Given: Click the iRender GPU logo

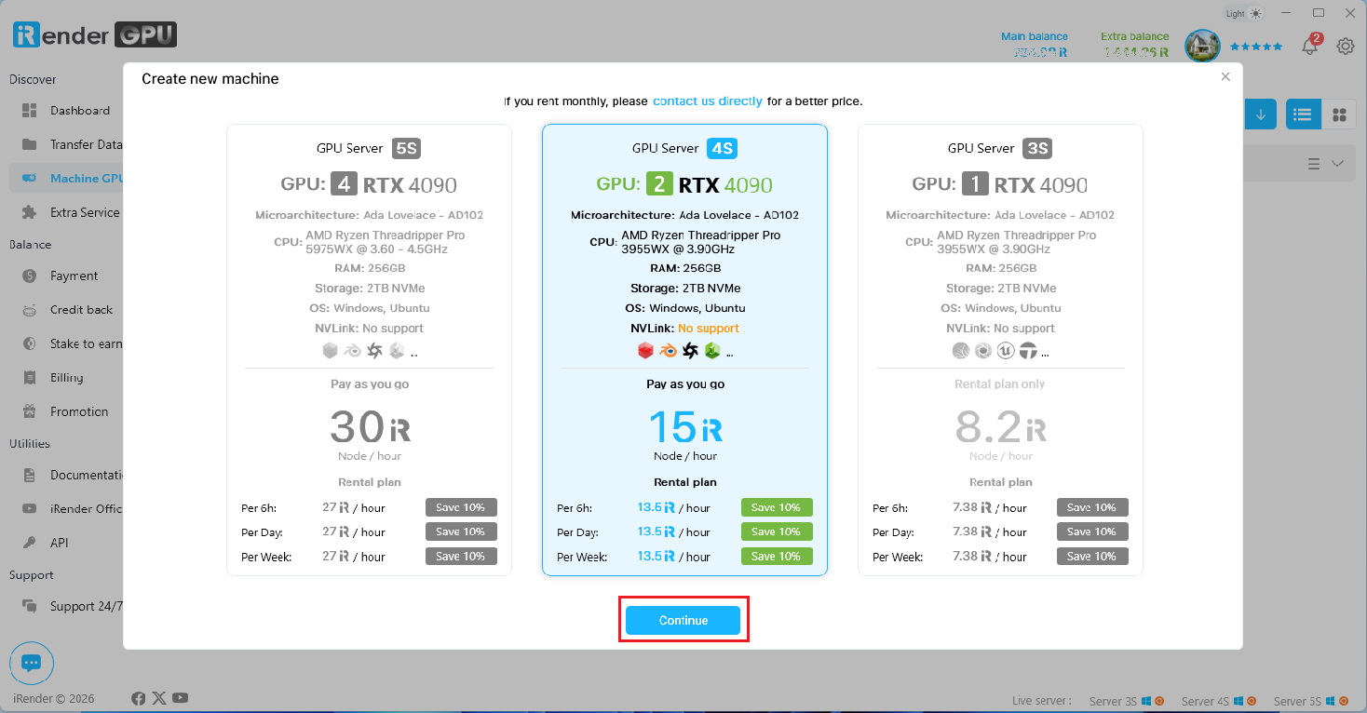Looking at the screenshot, I should (x=95, y=35).
